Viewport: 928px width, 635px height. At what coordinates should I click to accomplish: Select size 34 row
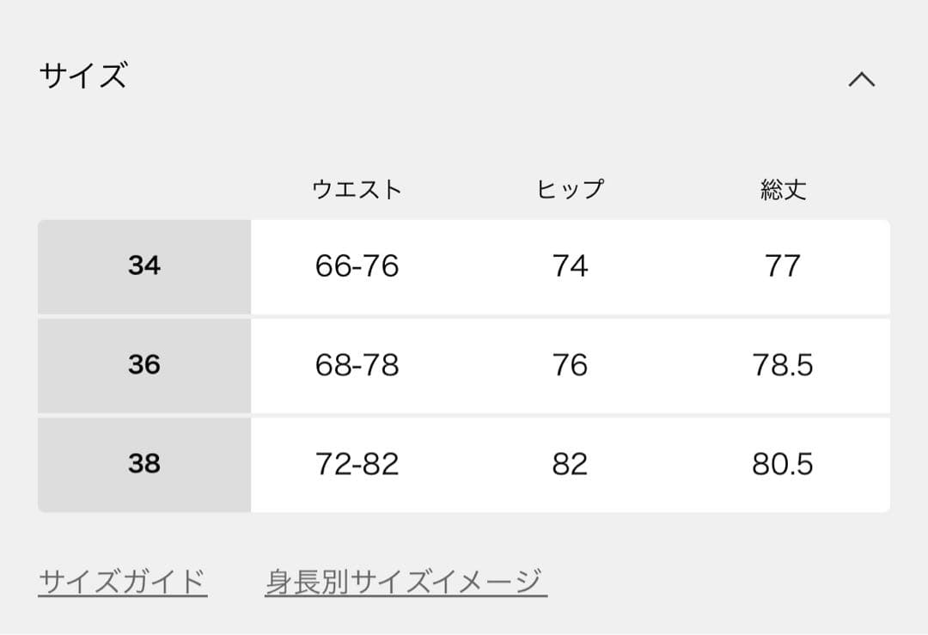(143, 266)
